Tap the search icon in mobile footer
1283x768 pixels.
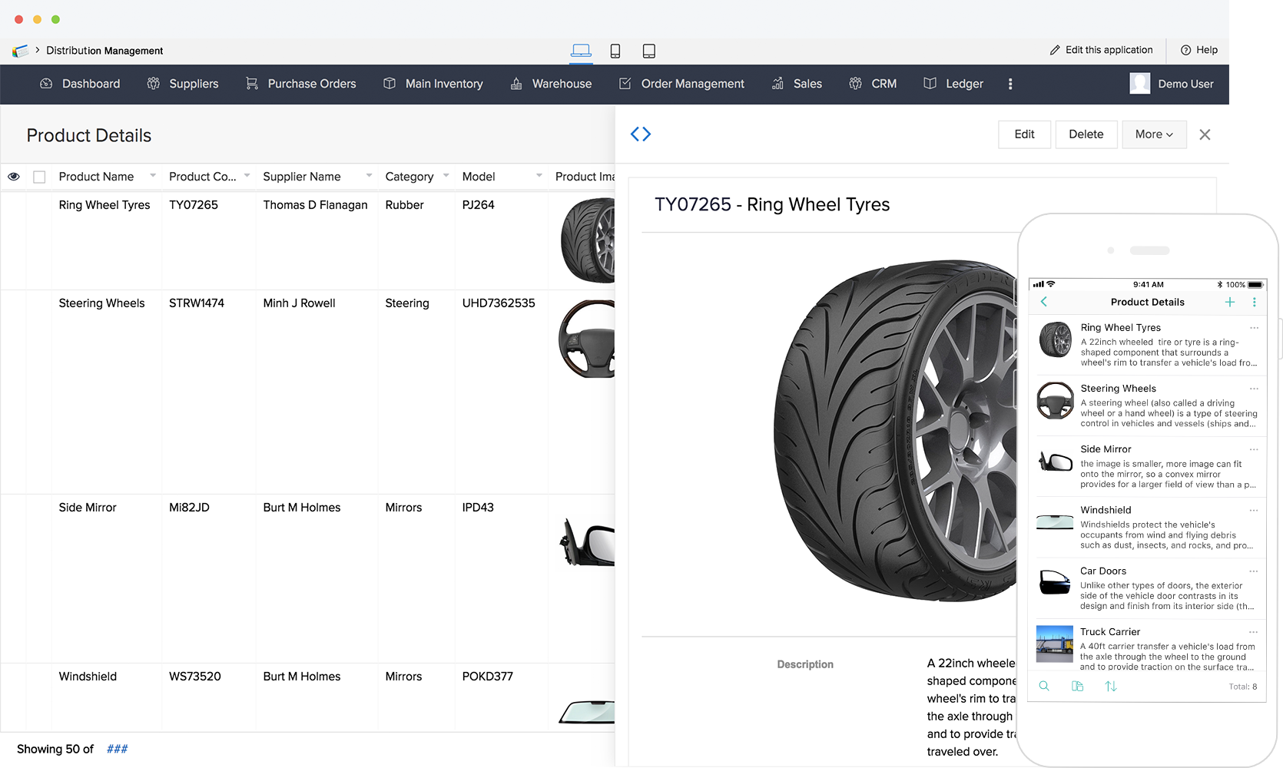click(1044, 686)
